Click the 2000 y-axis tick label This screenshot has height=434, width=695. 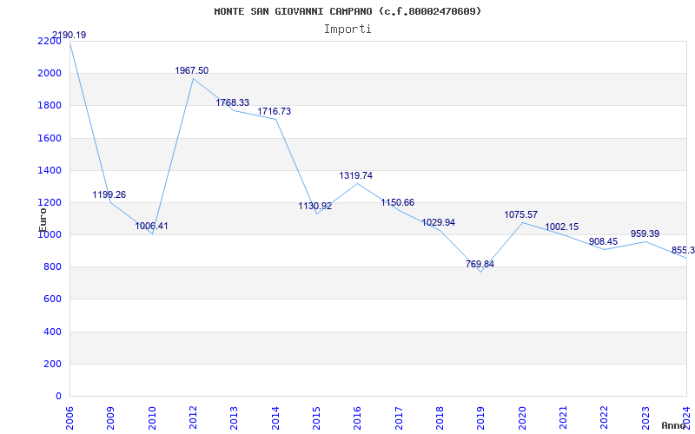50,74
